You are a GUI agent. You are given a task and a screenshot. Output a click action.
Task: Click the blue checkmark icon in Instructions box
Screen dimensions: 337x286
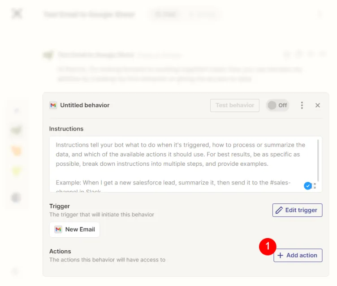pyautogui.click(x=308, y=185)
